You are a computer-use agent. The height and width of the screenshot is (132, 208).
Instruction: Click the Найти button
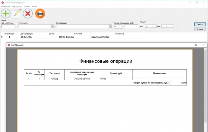pos(200,24)
